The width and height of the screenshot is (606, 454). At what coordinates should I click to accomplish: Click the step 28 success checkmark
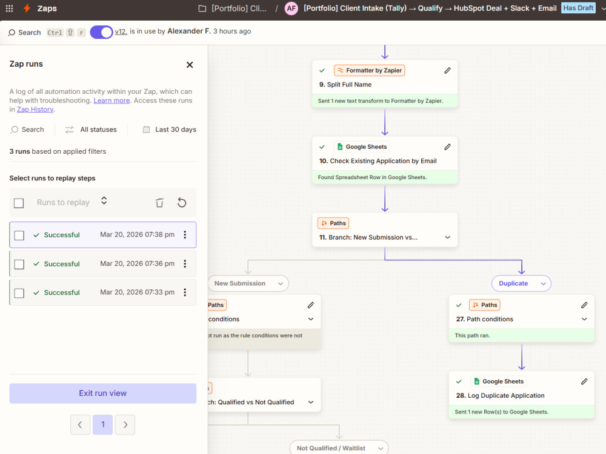pos(459,381)
